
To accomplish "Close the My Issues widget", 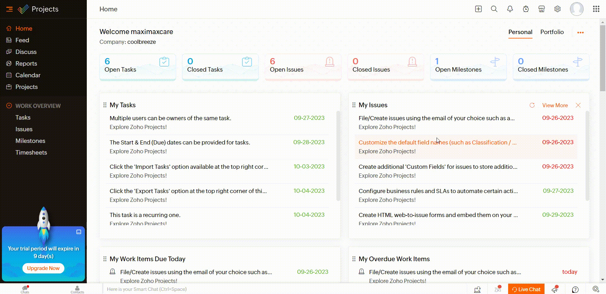I will click(579, 105).
